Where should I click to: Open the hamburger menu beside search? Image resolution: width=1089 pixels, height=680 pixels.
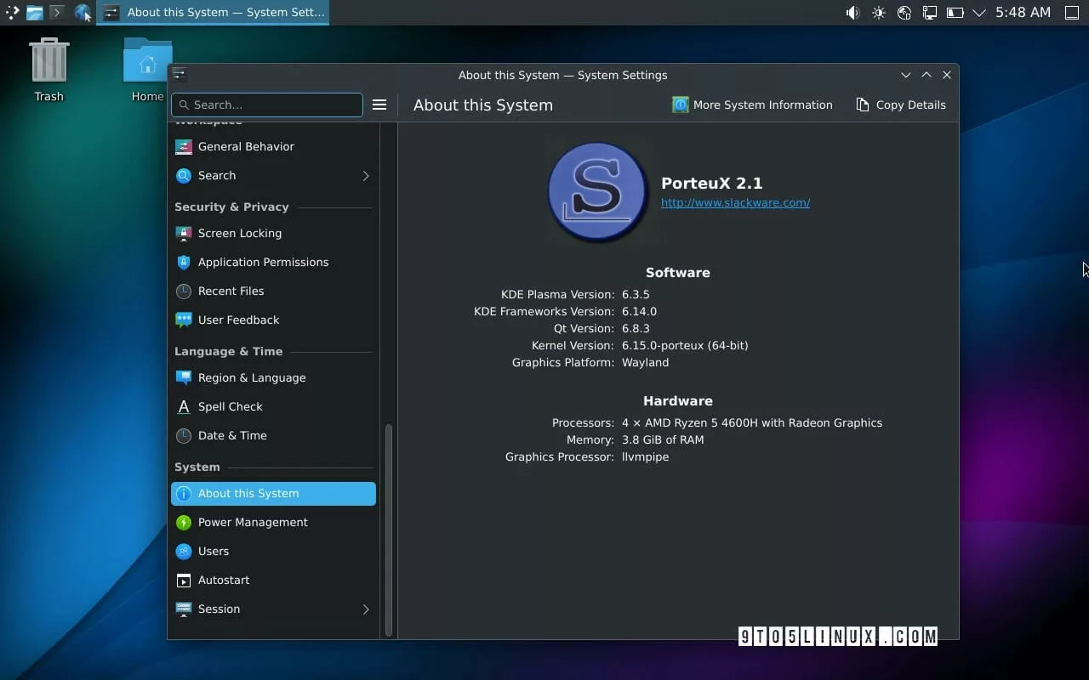click(379, 105)
